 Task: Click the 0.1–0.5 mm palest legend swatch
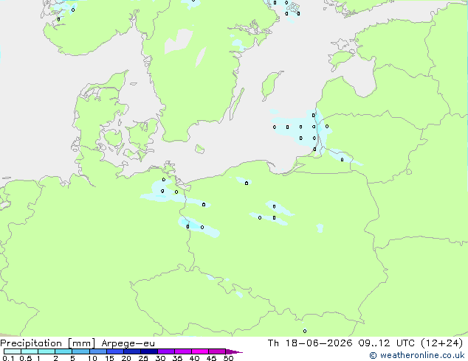point(13,351)
